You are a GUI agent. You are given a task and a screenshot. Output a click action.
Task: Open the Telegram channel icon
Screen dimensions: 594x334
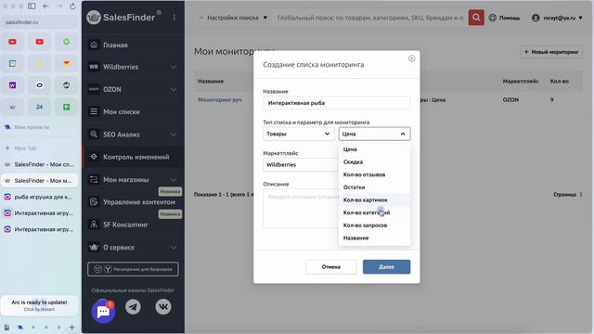tap(133, 307)
